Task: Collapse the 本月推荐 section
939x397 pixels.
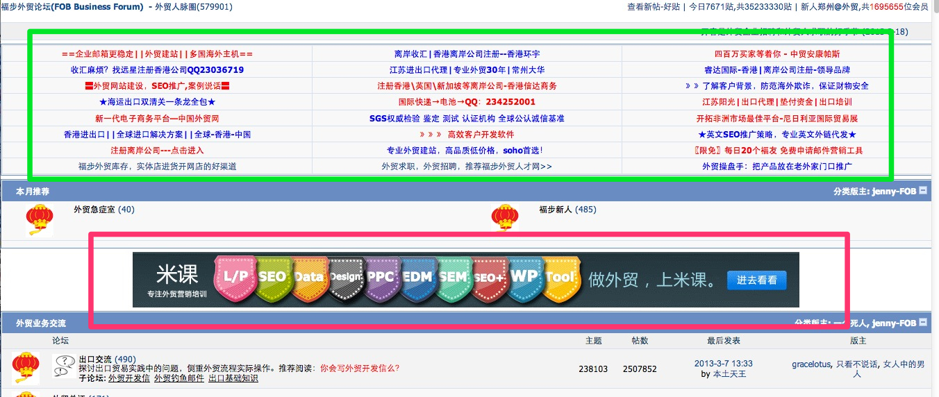Action: (923, 190)
